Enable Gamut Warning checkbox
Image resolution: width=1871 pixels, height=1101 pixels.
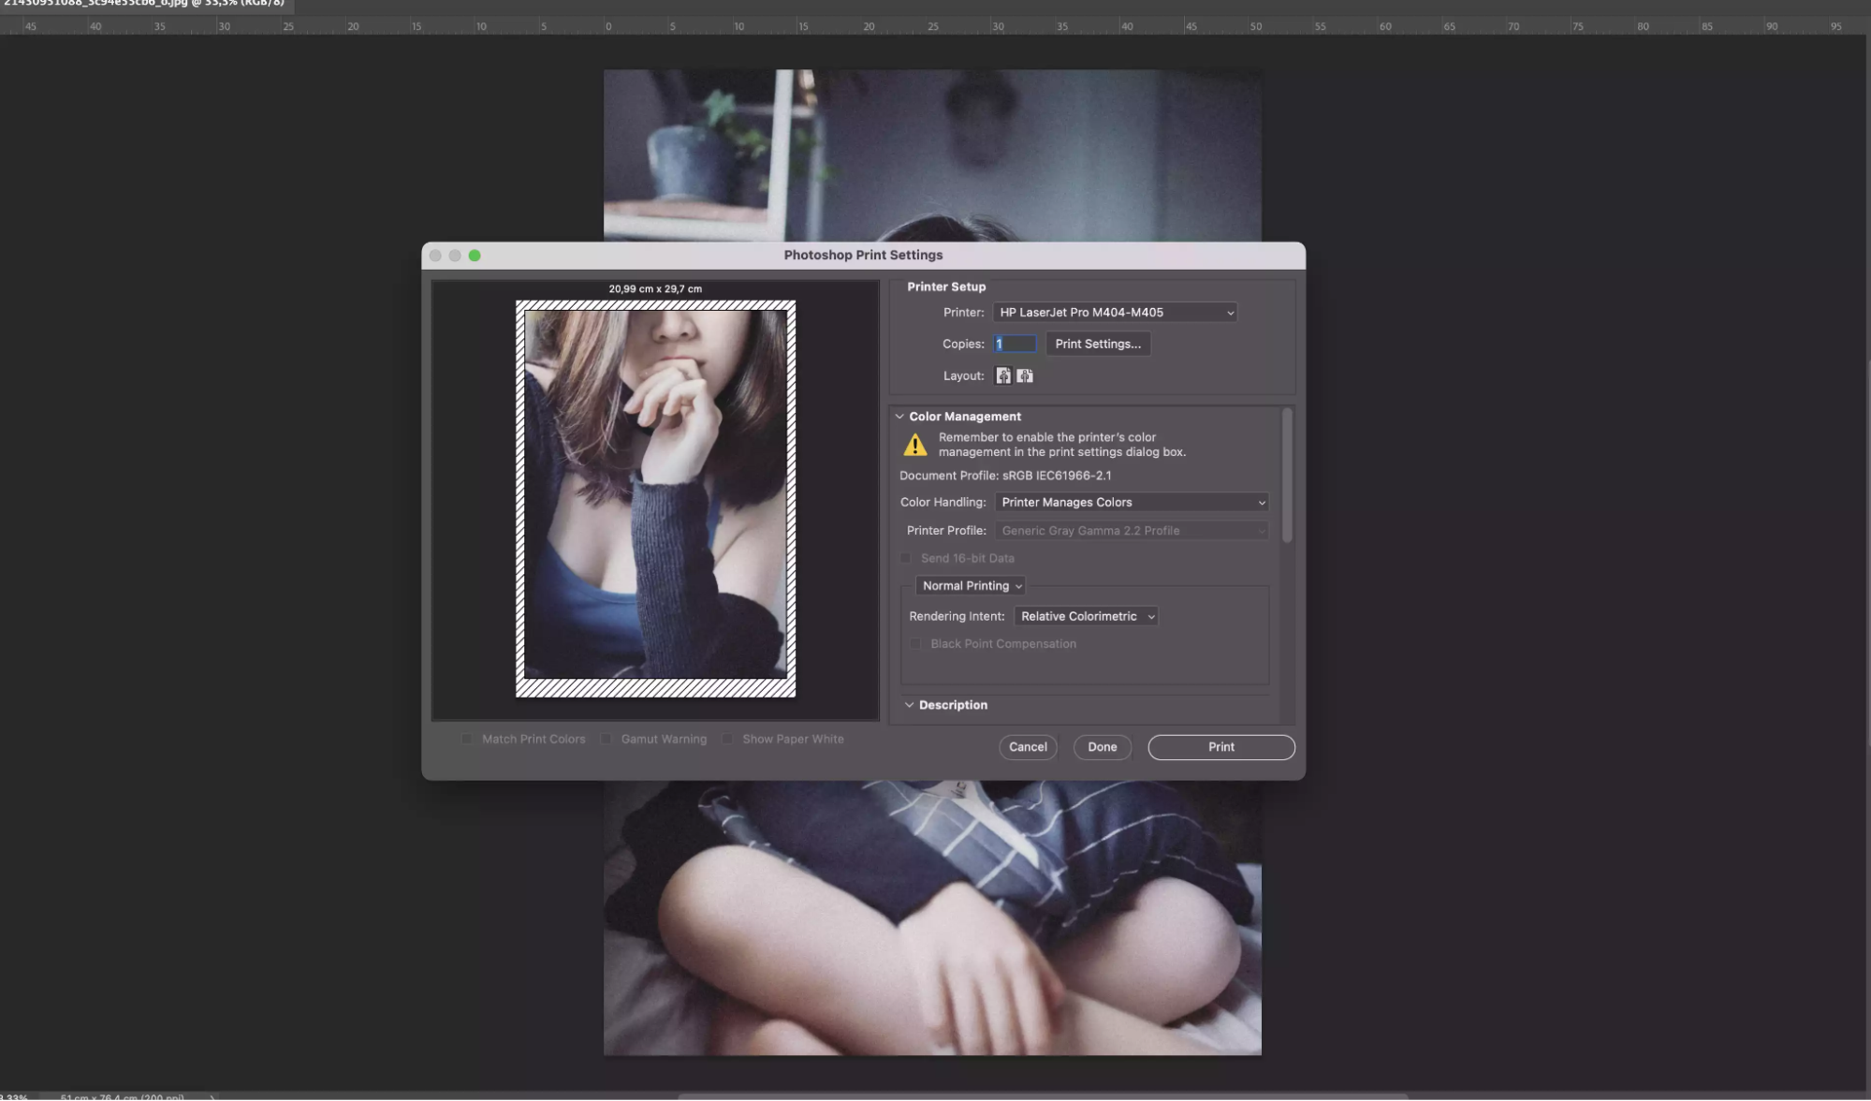click(x=606, y=739)
